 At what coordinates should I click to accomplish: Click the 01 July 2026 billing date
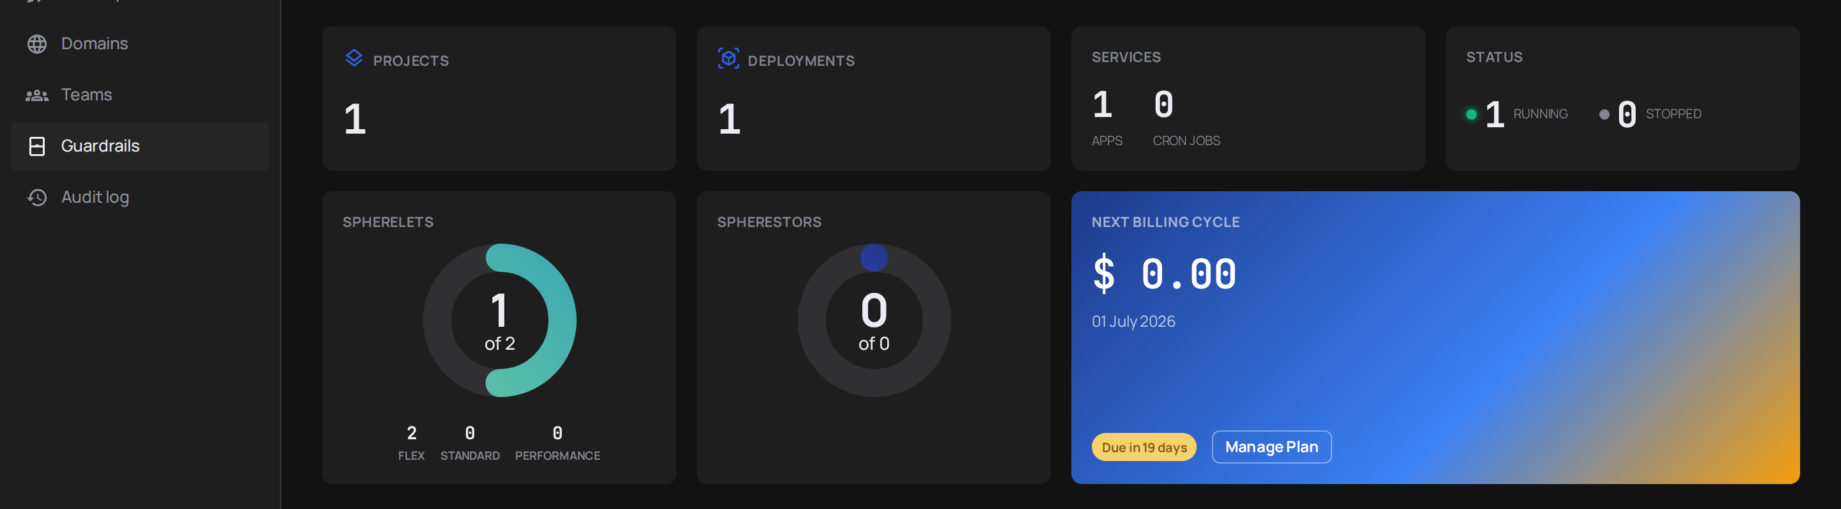tap(1133, 322)
